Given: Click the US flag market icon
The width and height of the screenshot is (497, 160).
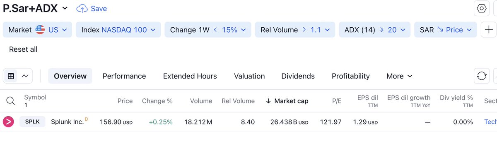Looking at the screenshot, I should point(40,30).
